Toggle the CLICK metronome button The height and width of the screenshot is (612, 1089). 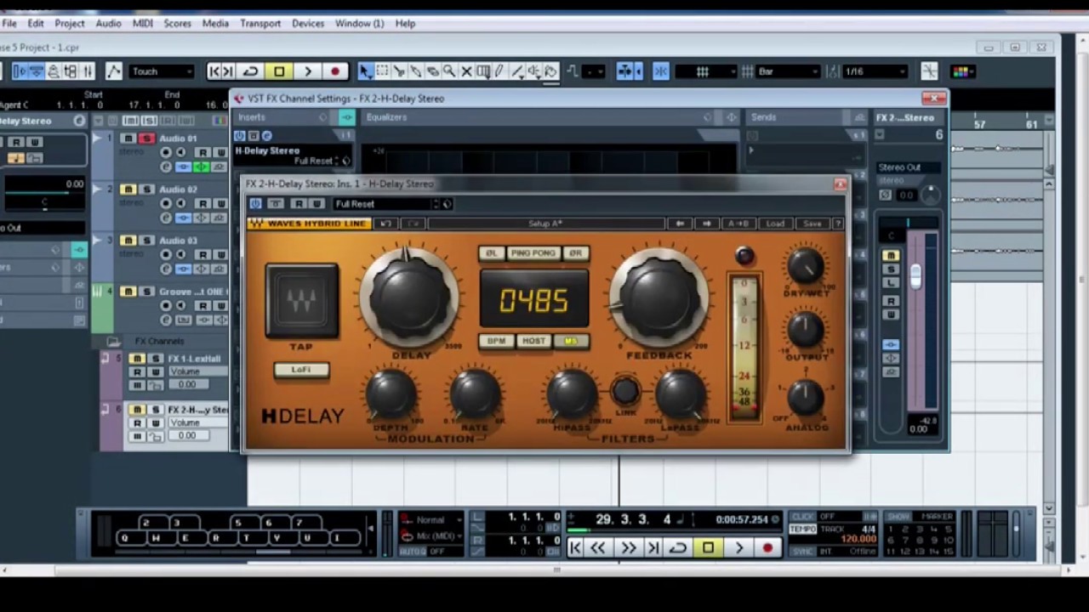pyautogui.click(x=802, y=516)
